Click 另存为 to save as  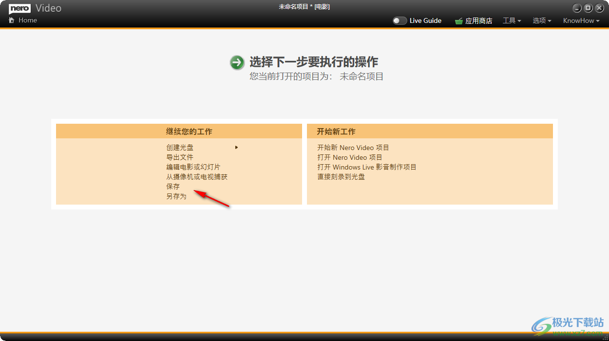(x=176, y=196)
